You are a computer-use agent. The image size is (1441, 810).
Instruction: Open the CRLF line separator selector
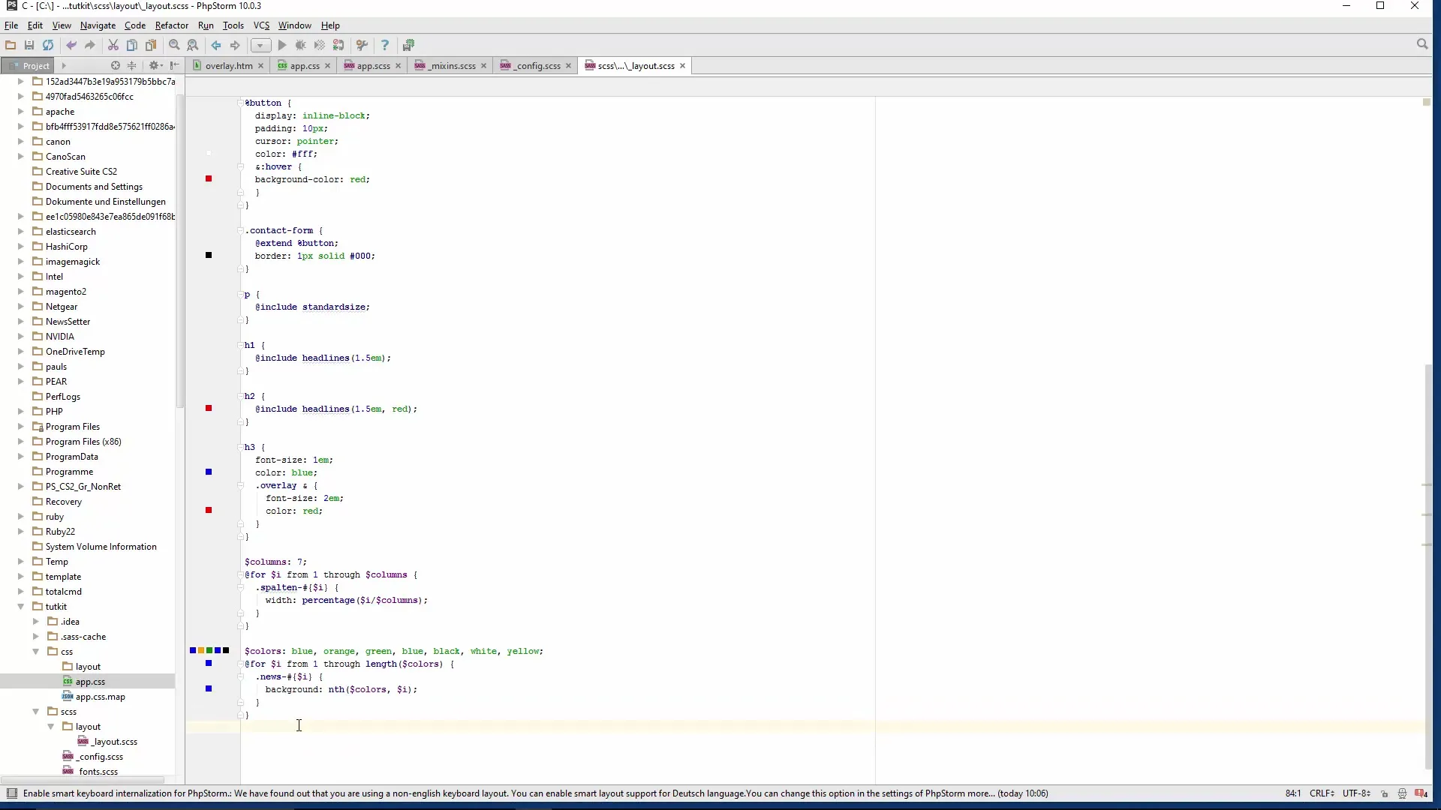point(1322,793)
